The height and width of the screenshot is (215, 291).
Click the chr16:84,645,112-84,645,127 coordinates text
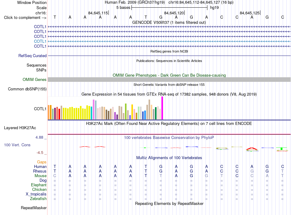[x=194, y=2]
